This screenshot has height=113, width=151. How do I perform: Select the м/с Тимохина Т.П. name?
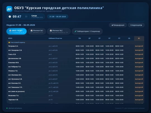[x=15, y=87]
